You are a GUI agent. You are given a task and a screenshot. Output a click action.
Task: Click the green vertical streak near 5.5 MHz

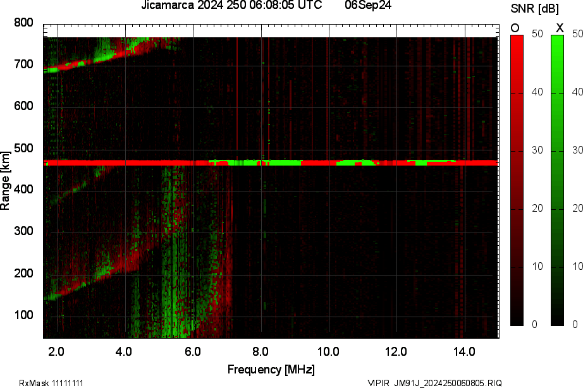[175, 253]
